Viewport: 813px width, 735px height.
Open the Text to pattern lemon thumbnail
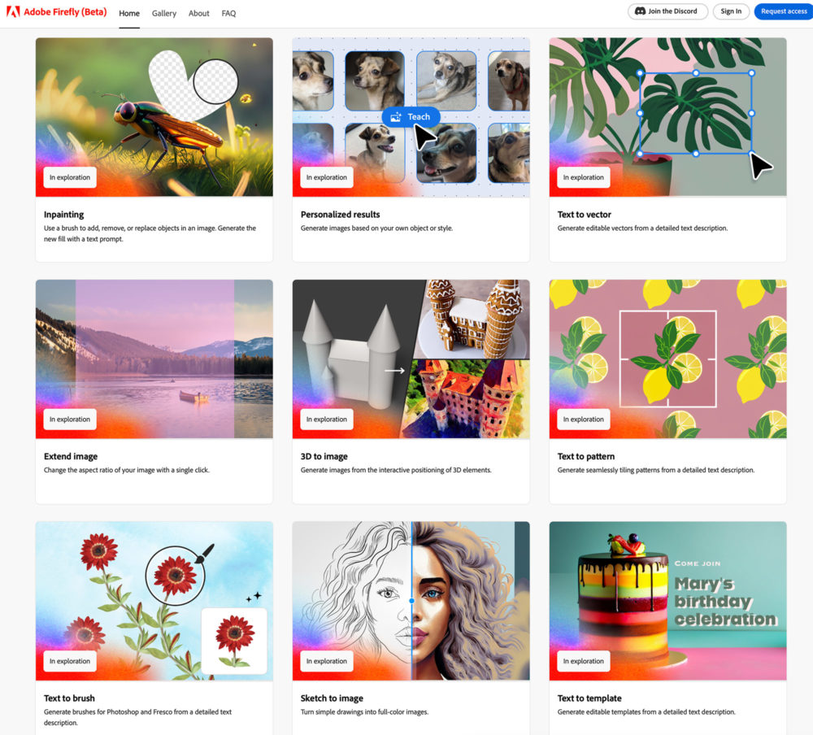point(667,359)
